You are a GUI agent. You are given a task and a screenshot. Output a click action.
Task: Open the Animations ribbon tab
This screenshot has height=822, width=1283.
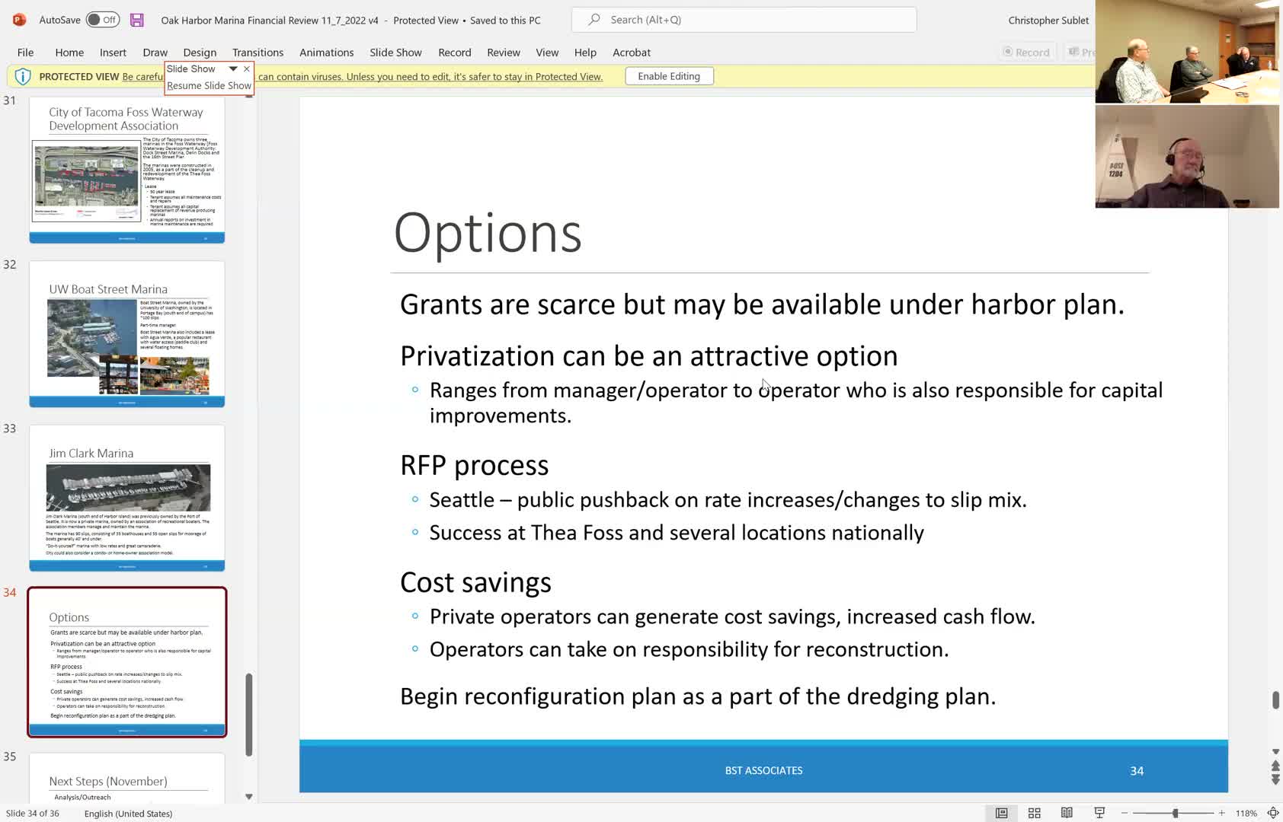pyautogui.click(x=326, y=52)
